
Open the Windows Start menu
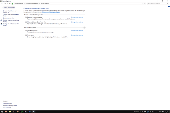(x=2, y=112)
